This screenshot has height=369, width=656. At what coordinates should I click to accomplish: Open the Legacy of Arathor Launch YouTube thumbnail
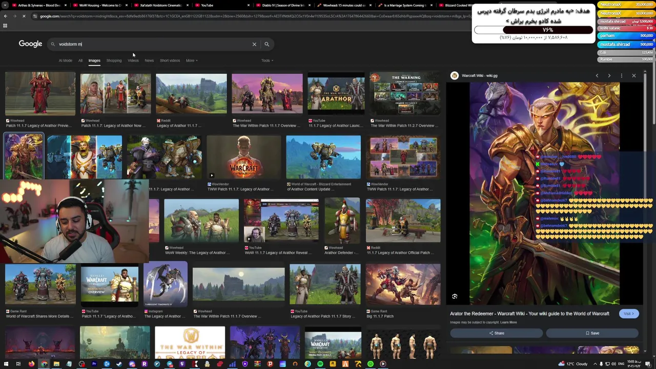[336, 94]
